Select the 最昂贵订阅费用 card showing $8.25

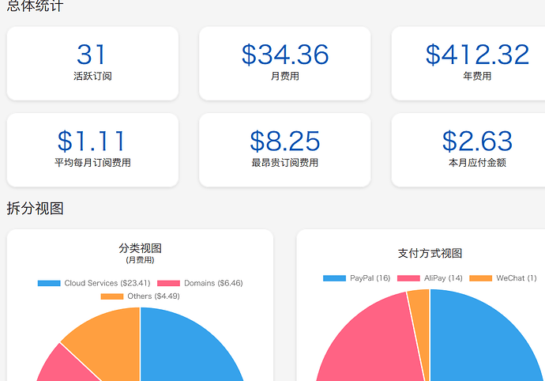point(284,150)
